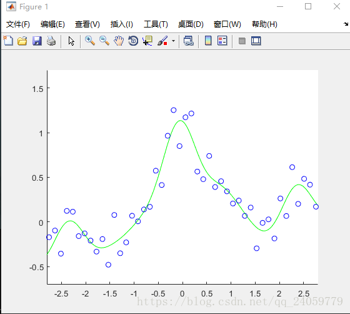Click the lowest data point marker near -0.5
The image size is (350, 314).
(108, 265)
